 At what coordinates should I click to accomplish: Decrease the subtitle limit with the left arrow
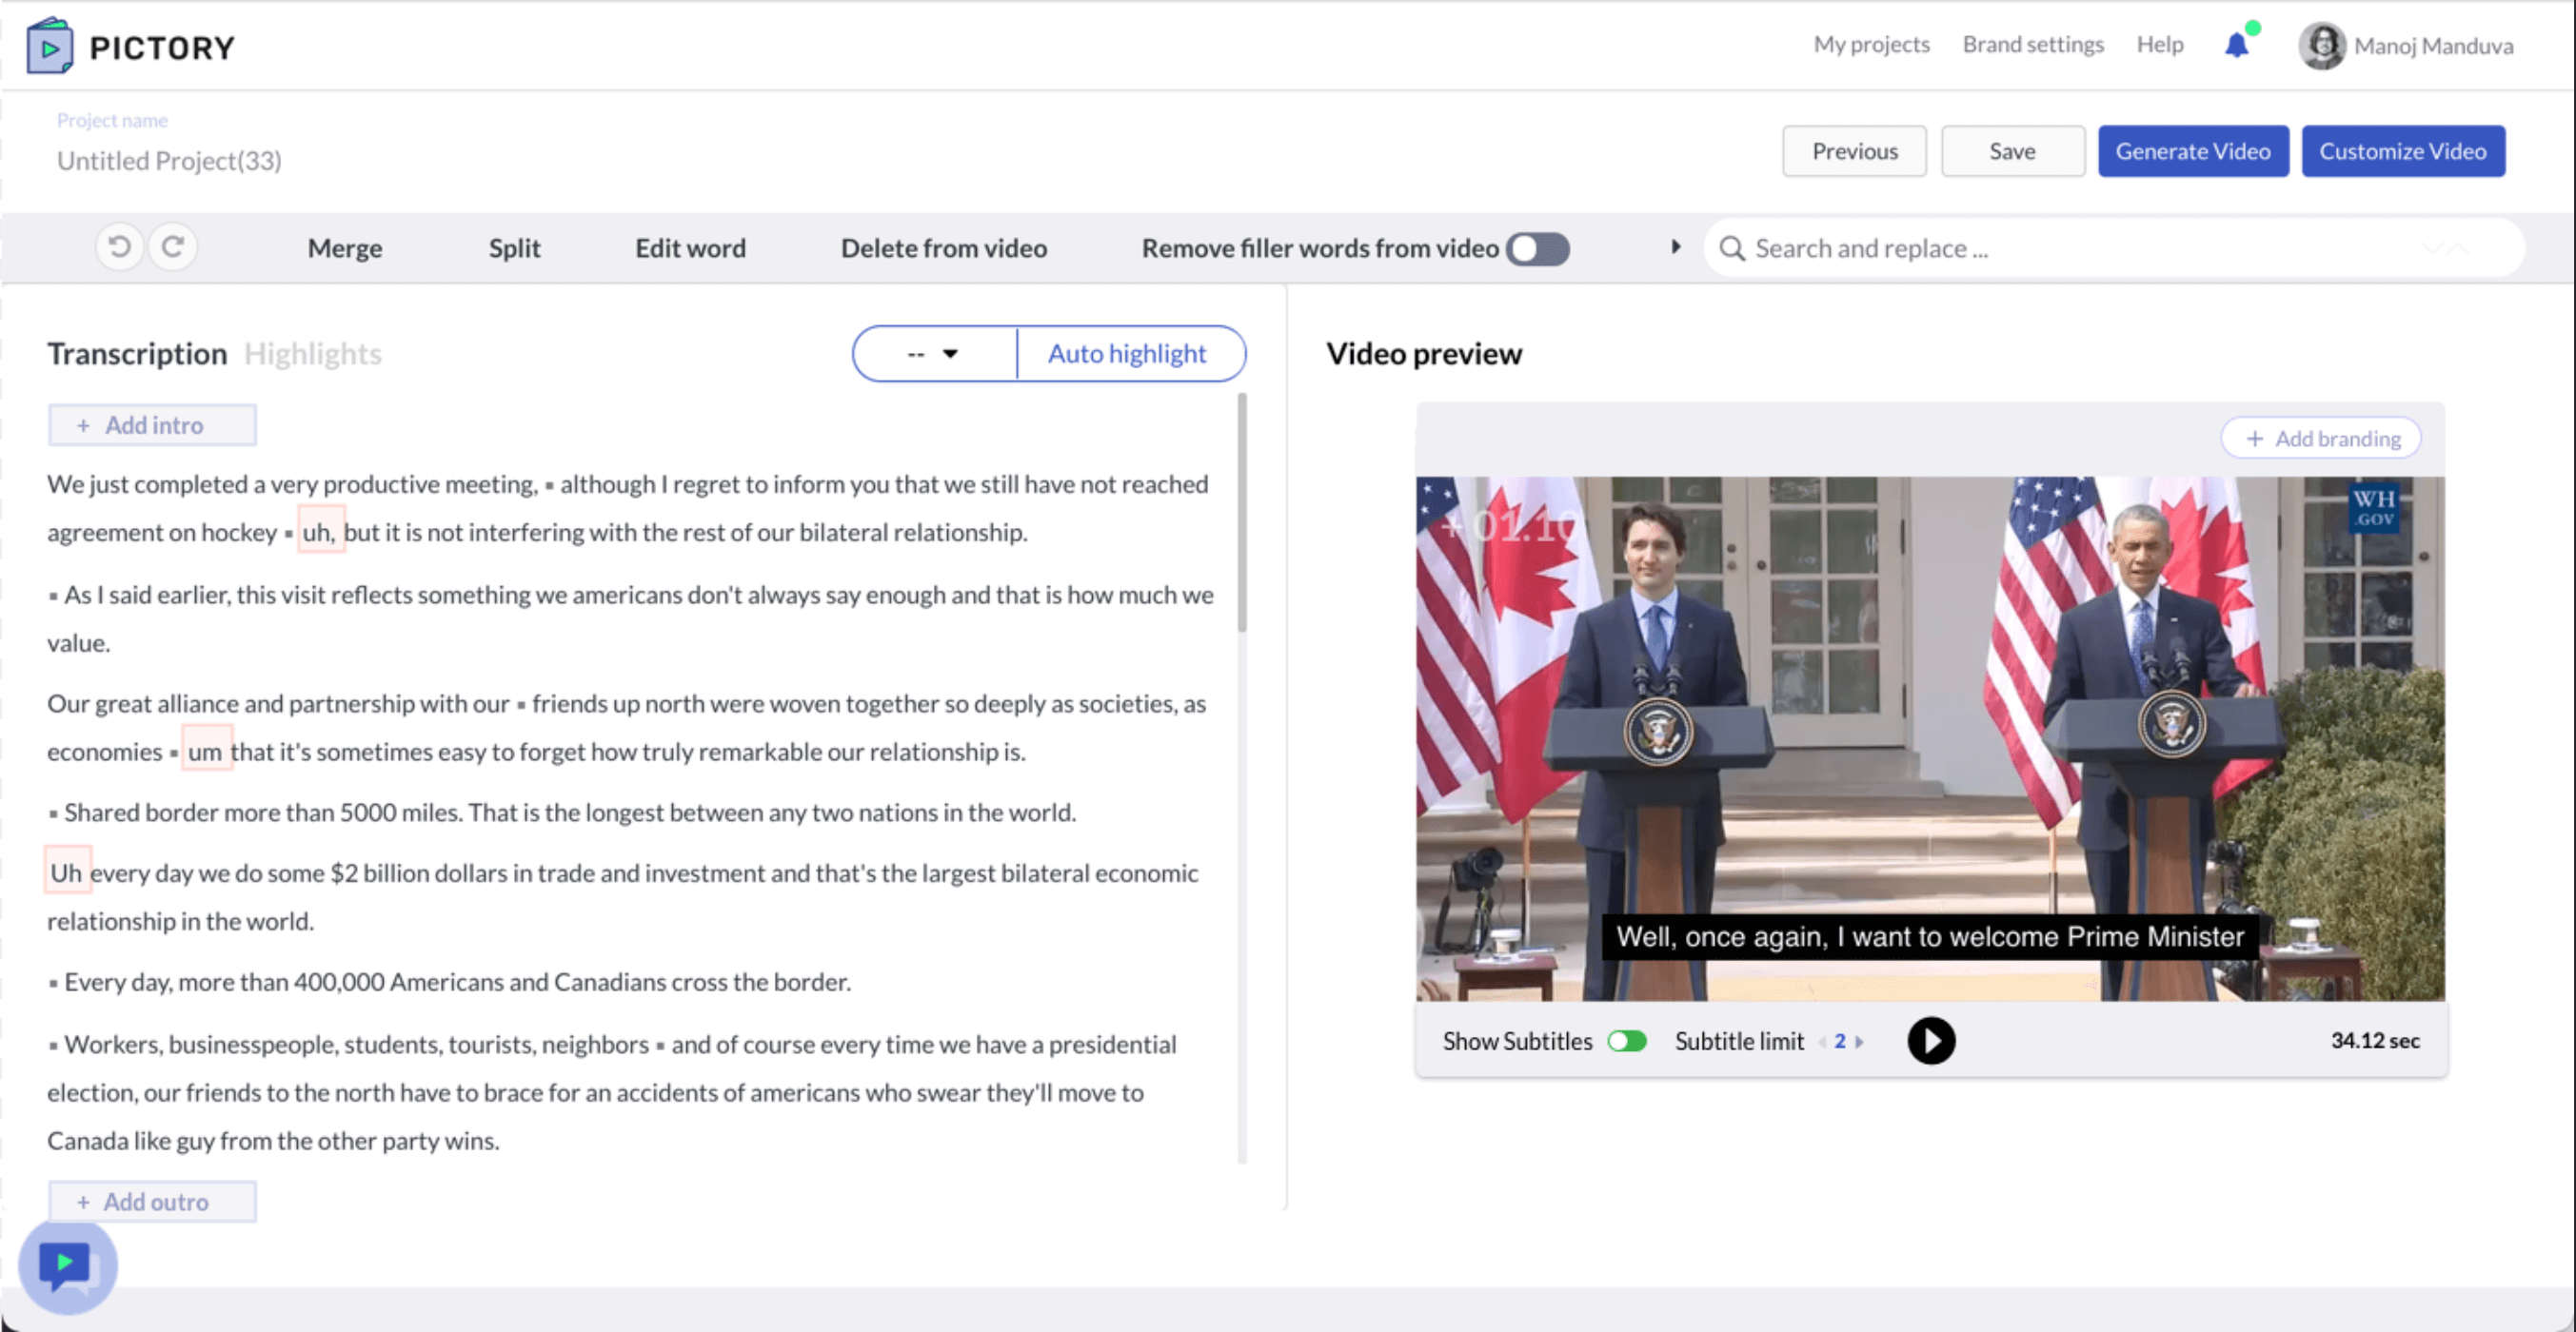click(1822, 1042)
